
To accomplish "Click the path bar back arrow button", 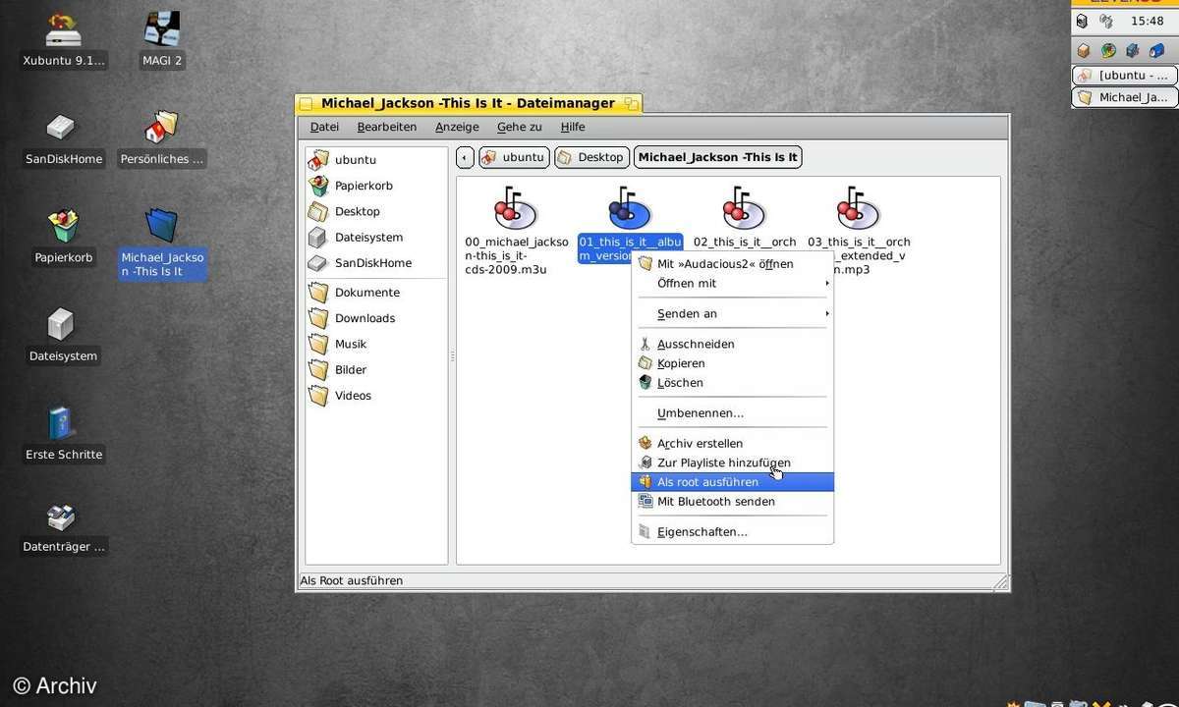I will [x=466, y=157].
